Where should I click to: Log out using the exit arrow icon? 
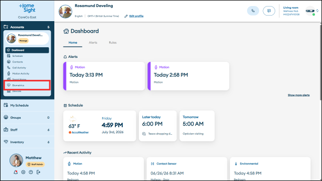pyautogui.click(x=38, y=172)
